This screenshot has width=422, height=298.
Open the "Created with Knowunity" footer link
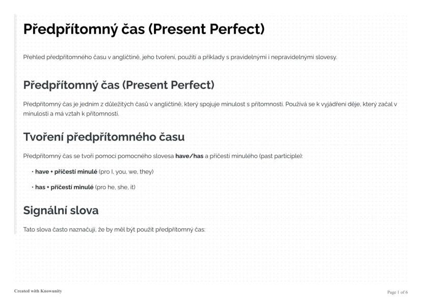pyautogui.click(x=38, y=291)
